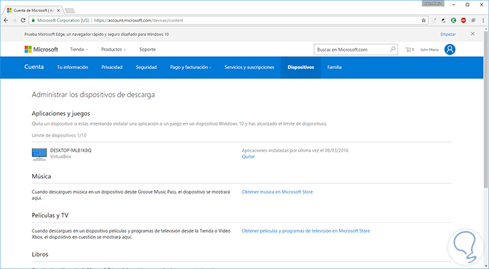Go back with the browser back arrow
The width and height of the screenshot is (489, 269).
pos(6,20)
